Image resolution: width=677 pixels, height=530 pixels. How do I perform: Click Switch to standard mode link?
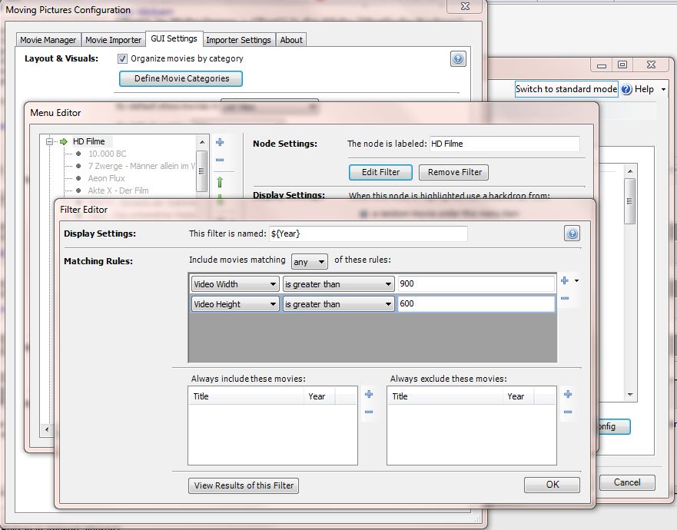coord(566,89)
